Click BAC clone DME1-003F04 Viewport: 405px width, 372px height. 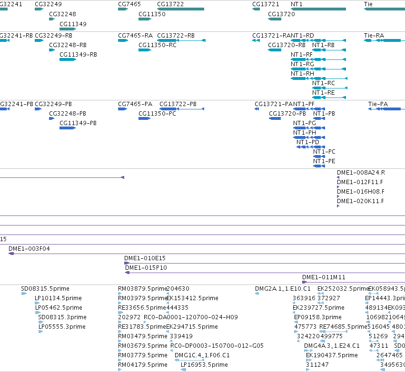[x=29, y=249]
